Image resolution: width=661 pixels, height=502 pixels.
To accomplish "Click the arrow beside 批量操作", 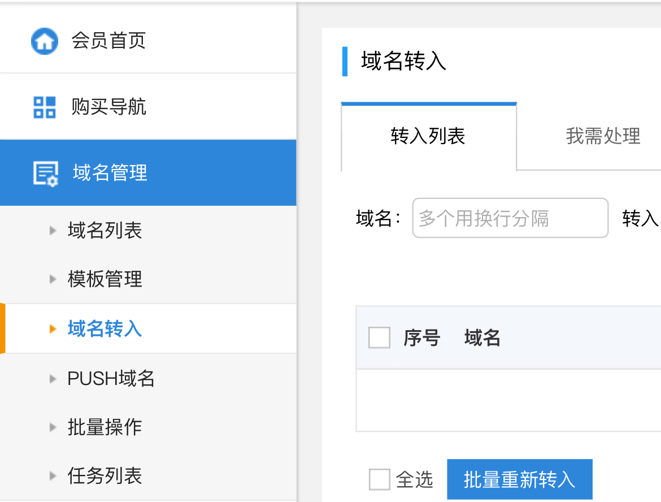I will pos(53,427).
